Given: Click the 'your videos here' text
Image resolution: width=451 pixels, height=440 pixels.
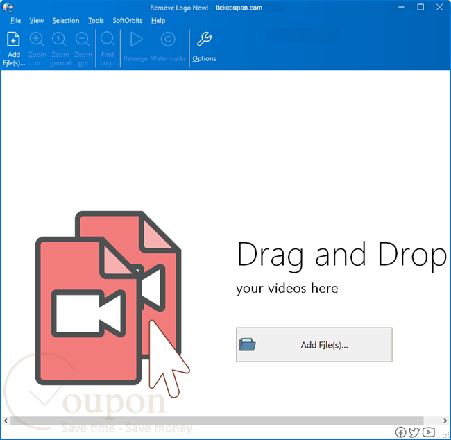Looking at the screenshot, I should click(x=287, y=289).
